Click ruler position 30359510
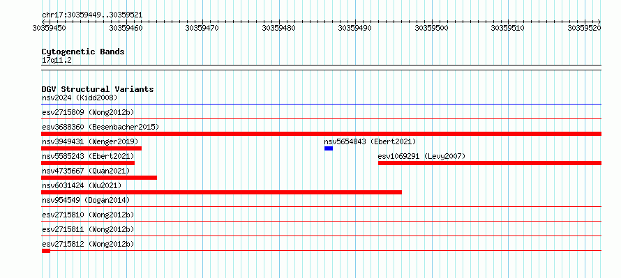The image size is (621, 278). (x=508, y=28)
